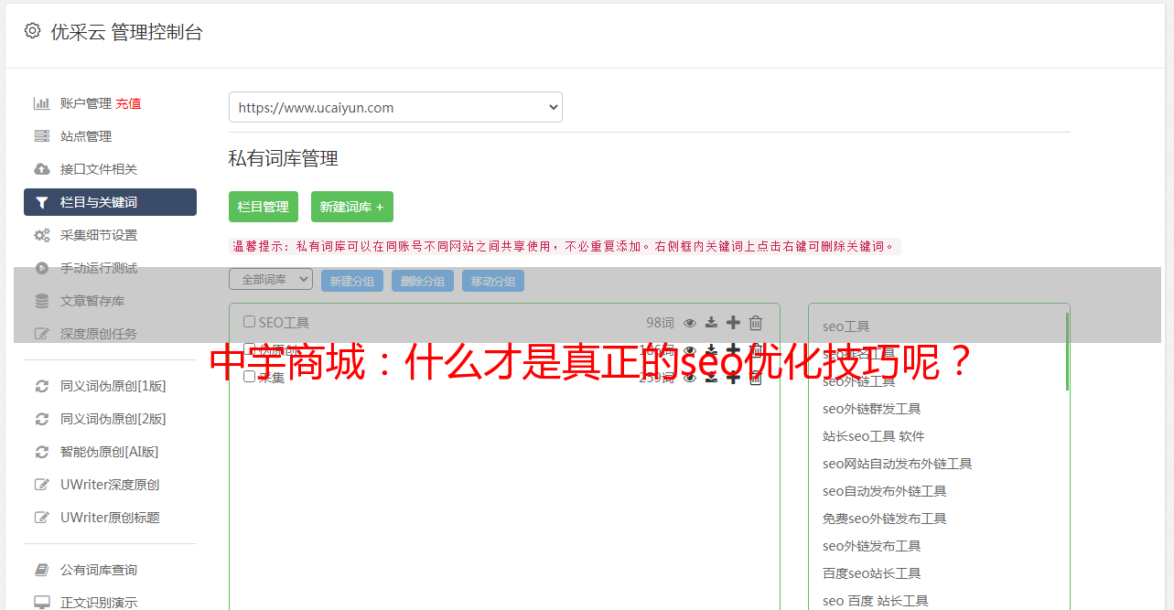This screenshot has width=1174, height=610.
Task: Click the edit icon for UWriter原创标题
Action: [x=42, y=518]
